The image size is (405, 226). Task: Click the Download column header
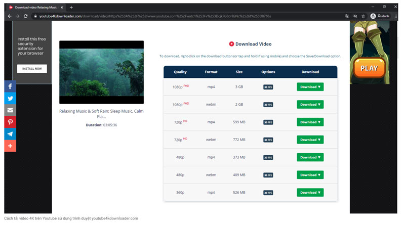tap(310, 72)
